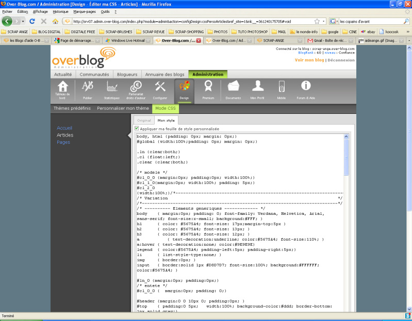Click the search magnifier icon
The height and width of the screenshot is (321, 412).
tap(406, 21)
